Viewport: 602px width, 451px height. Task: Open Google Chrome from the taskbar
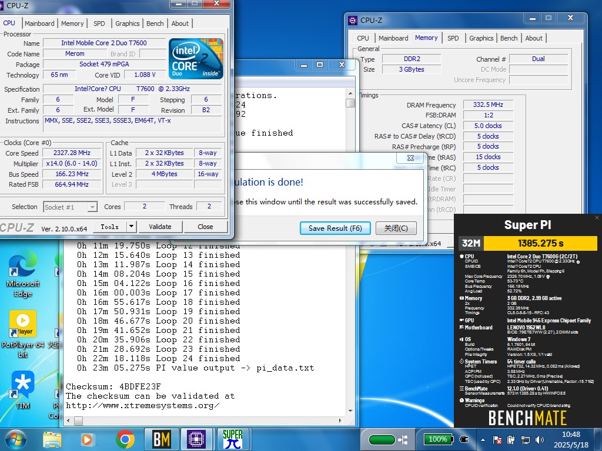[x=125, y=440]
